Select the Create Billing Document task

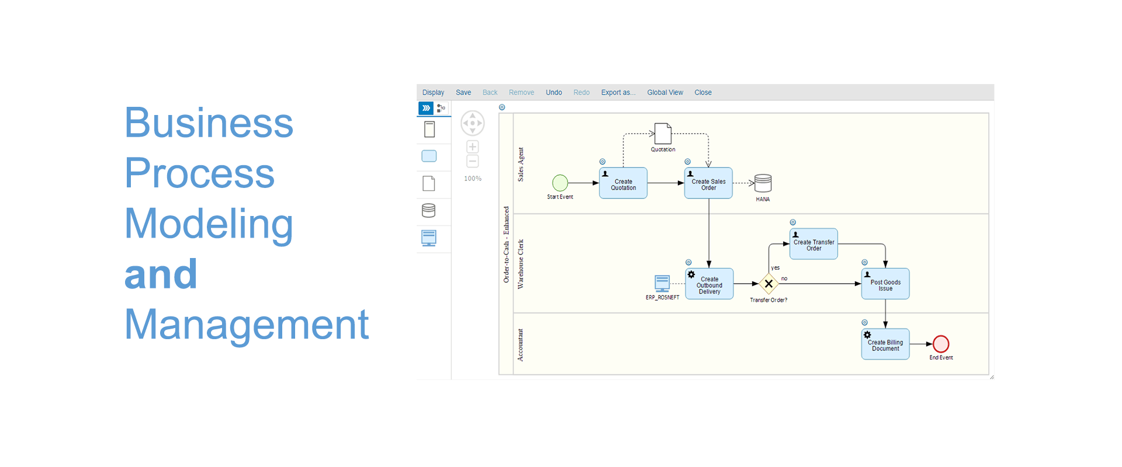click(x=885, y=344)
